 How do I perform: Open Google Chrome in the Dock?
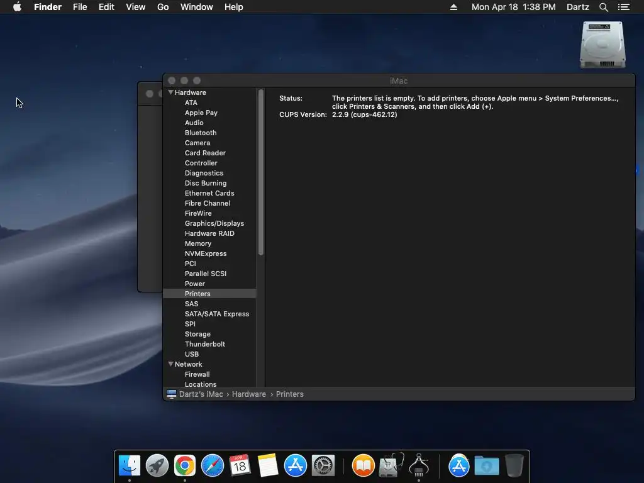pos(185,465)
